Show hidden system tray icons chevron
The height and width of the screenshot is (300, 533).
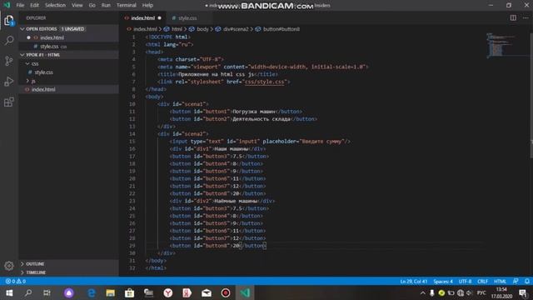click(422, 292)
